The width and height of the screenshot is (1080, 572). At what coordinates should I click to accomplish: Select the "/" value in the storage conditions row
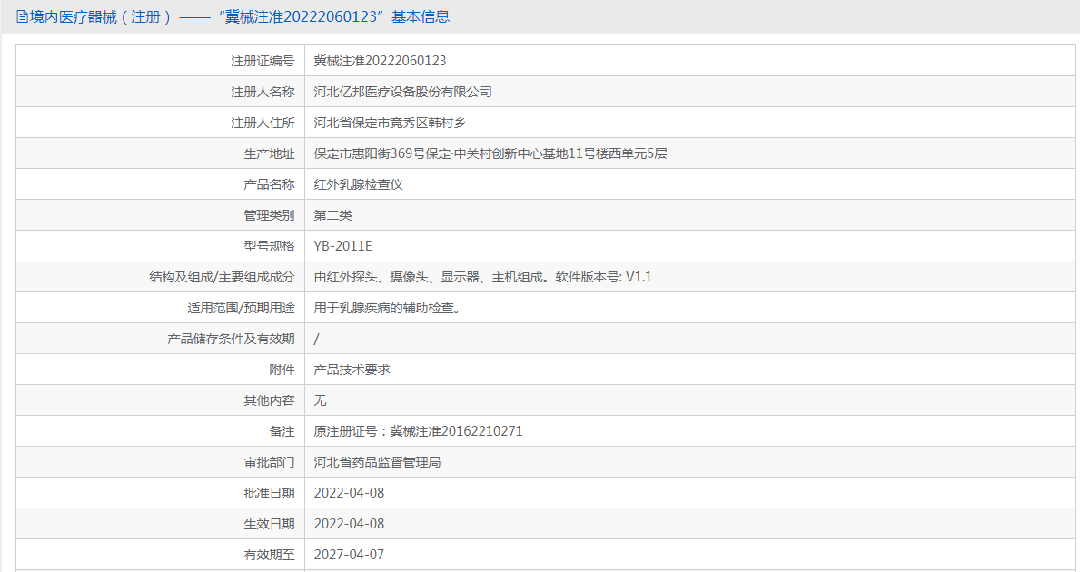316,339
